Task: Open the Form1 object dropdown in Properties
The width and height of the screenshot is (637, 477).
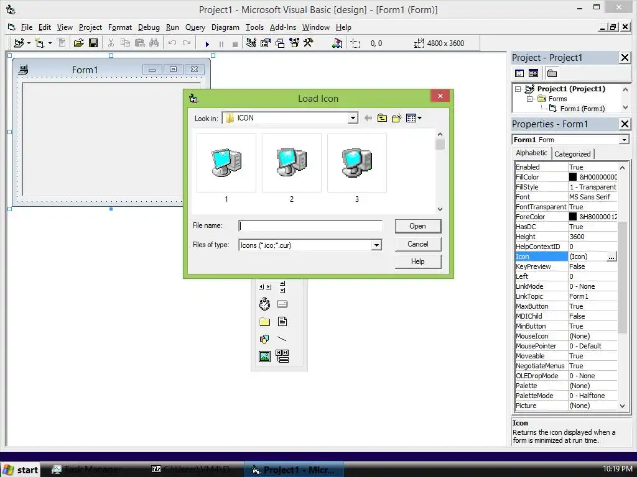Action: click(624, 140)
